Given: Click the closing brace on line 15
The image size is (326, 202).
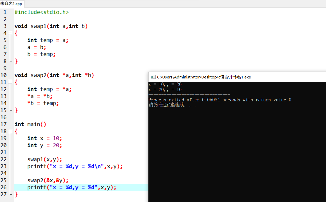Looking at the screenshot, I should (x=16, y=110).
